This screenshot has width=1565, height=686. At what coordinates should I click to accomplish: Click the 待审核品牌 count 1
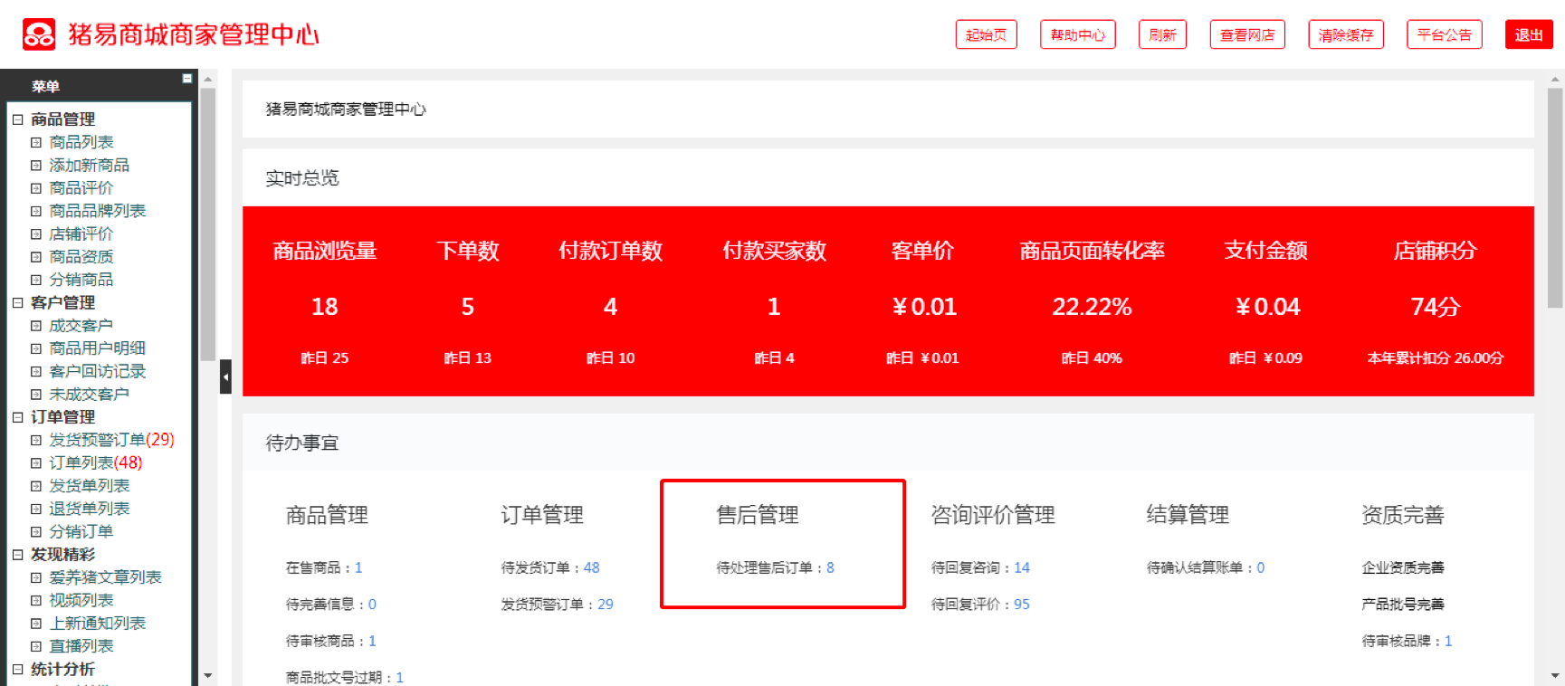pos(1448,642)
